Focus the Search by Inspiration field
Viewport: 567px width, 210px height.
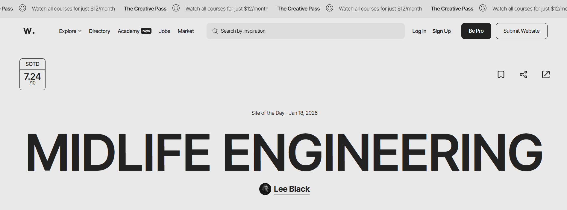click(305, 31)
